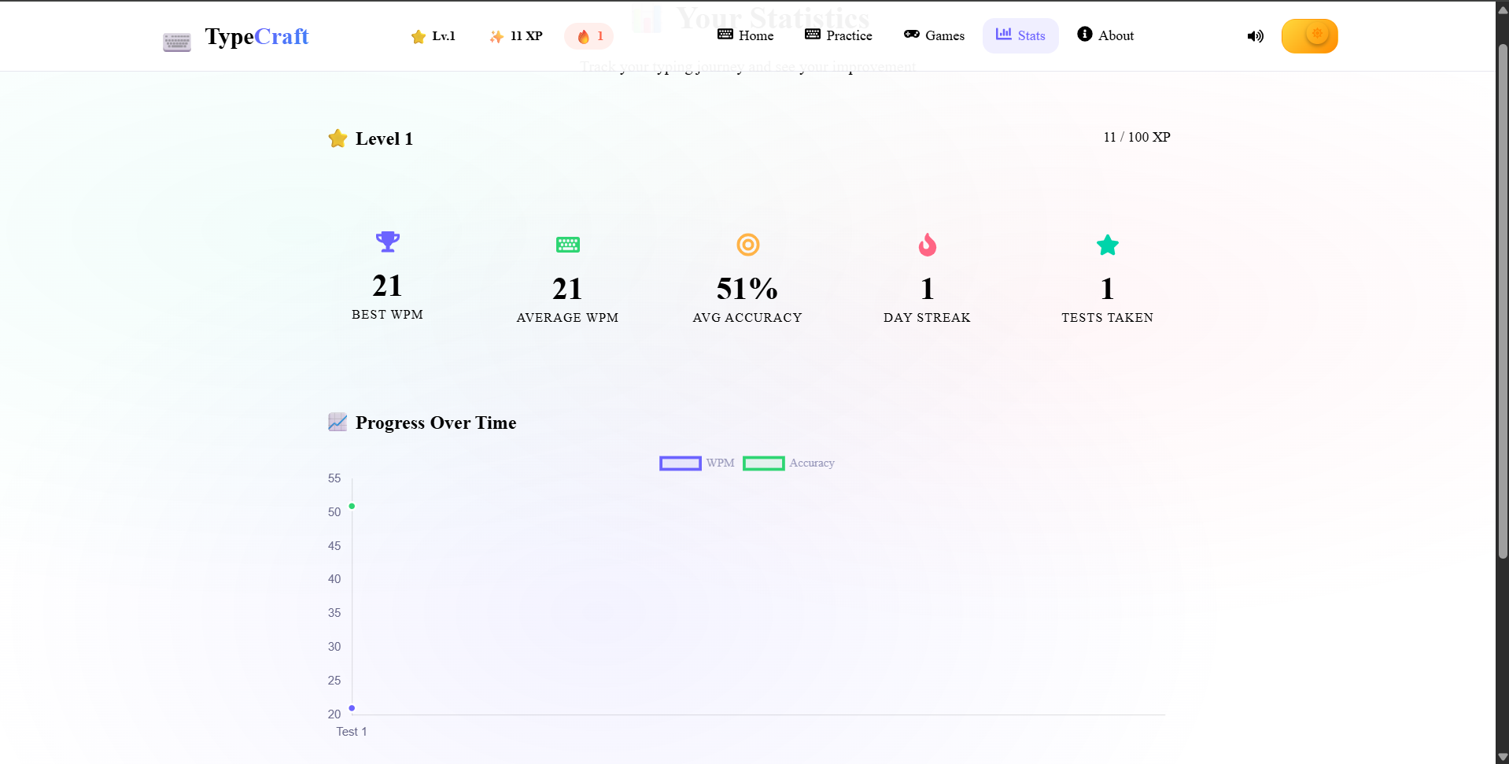
Task: Mute sound with the speaker icon
Action: coord(1256,36)
